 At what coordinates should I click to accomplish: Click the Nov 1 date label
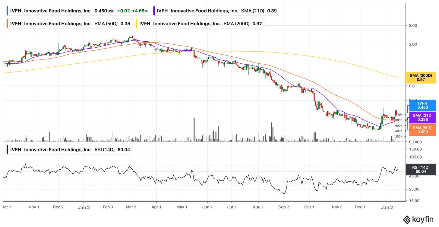tap(34, 207)
